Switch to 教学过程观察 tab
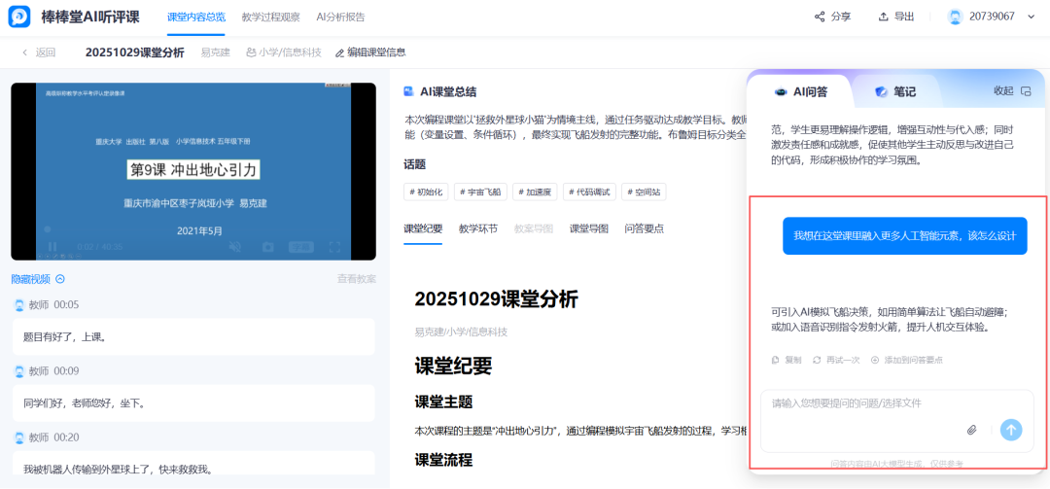The width and height of the screenshot is (1050, 489). point(270,17)
